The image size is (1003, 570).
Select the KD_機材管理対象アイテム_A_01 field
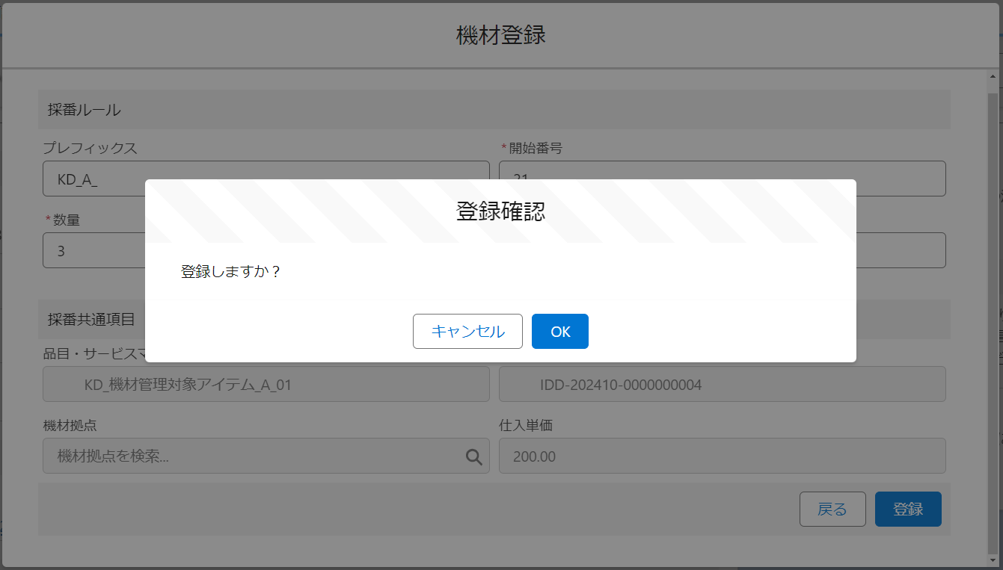pyautogui.click(x=266, y=385)
